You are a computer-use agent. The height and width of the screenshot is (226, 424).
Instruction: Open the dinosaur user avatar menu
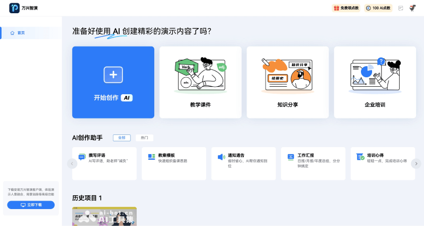(x=412, y=8)
